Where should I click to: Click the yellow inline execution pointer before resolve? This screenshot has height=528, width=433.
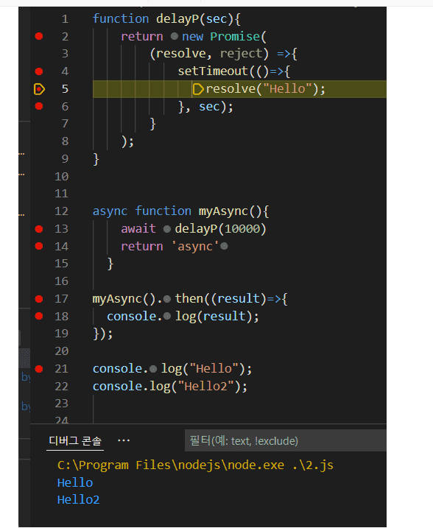point(197,89)
